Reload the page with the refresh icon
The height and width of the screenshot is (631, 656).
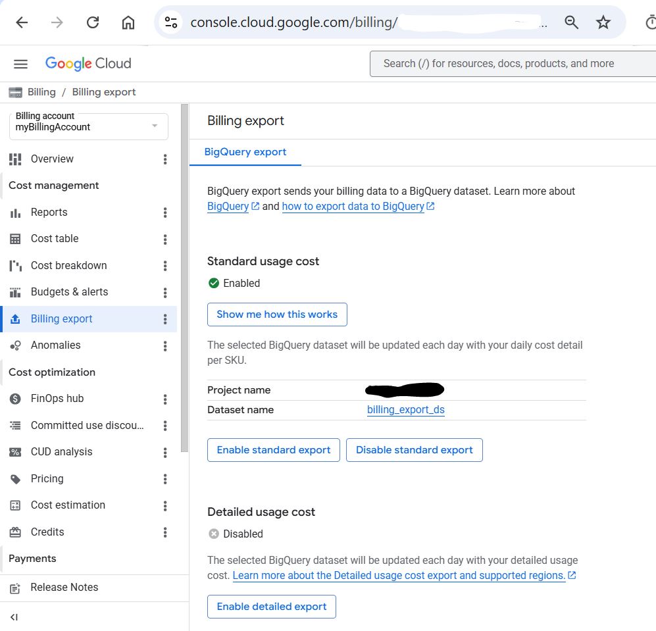pyautogui.click(x=93, y=22)
